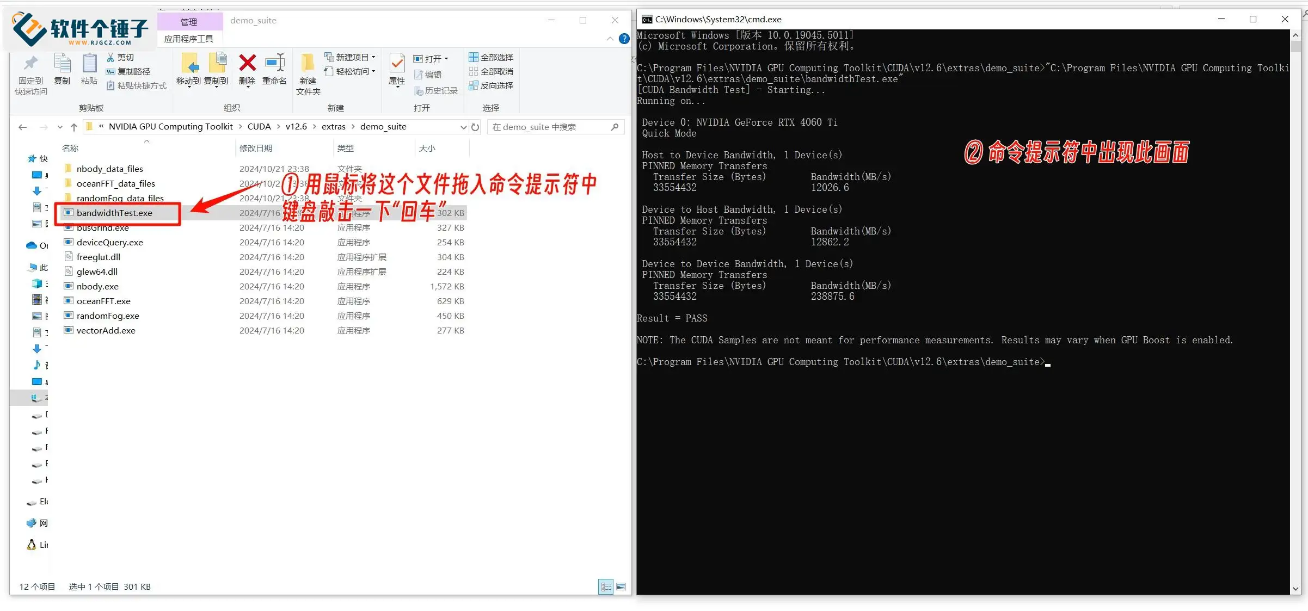Select the vectorAdd.exe file
The height and width of the screenshot is (611, 1308).
pos(106,330)
